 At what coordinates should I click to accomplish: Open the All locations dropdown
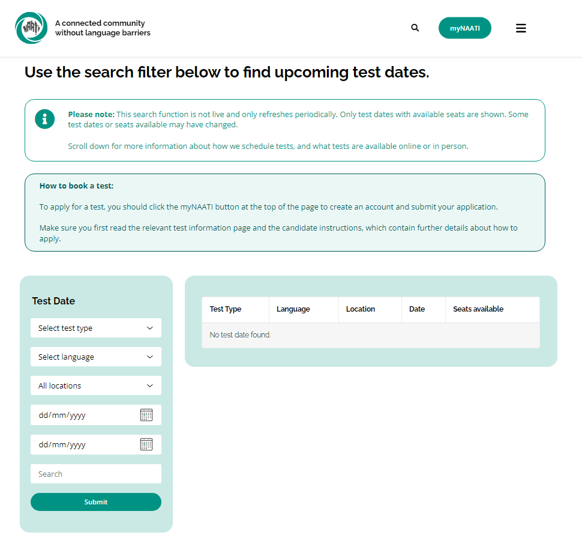[96, 385]
